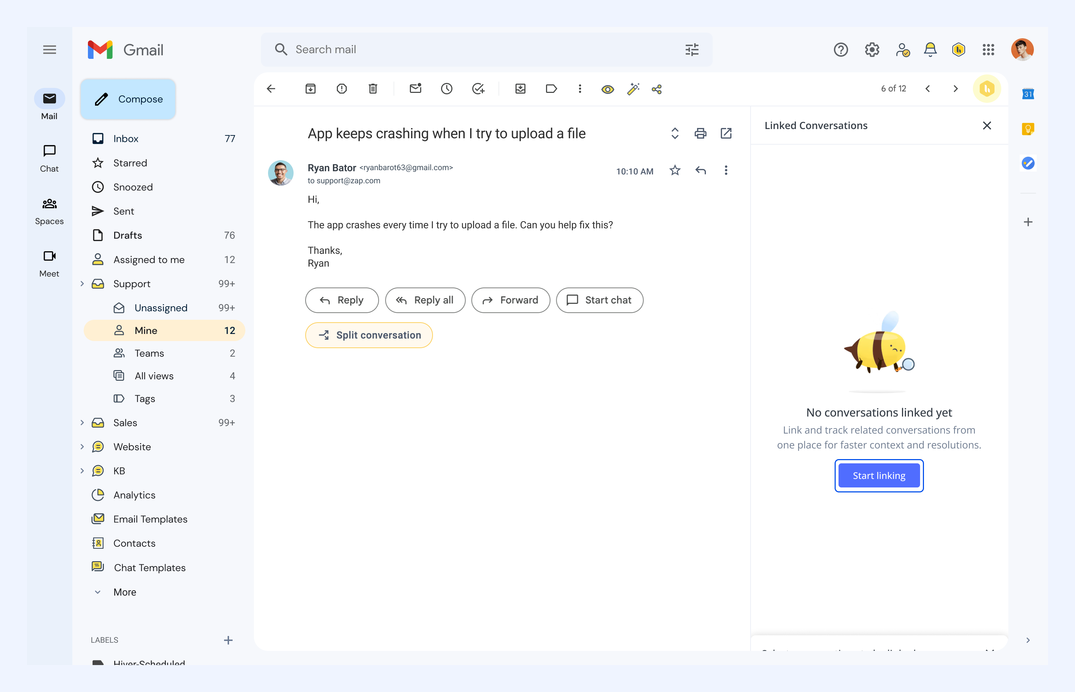
Task: Switch to the Meet tab
Action: tap(49, 264)
